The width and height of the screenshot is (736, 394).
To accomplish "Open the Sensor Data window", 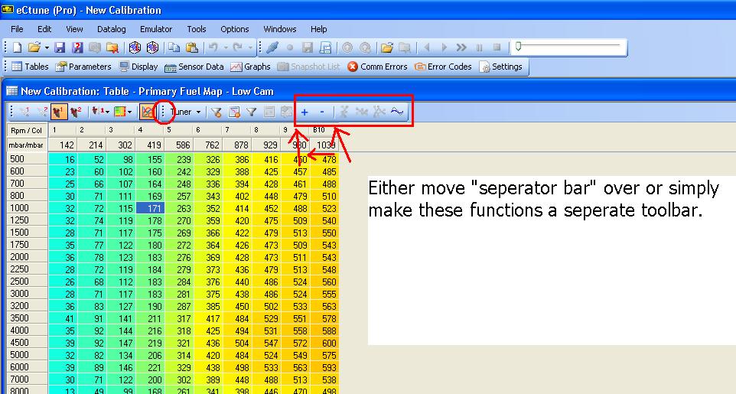I will coord(194,67).
